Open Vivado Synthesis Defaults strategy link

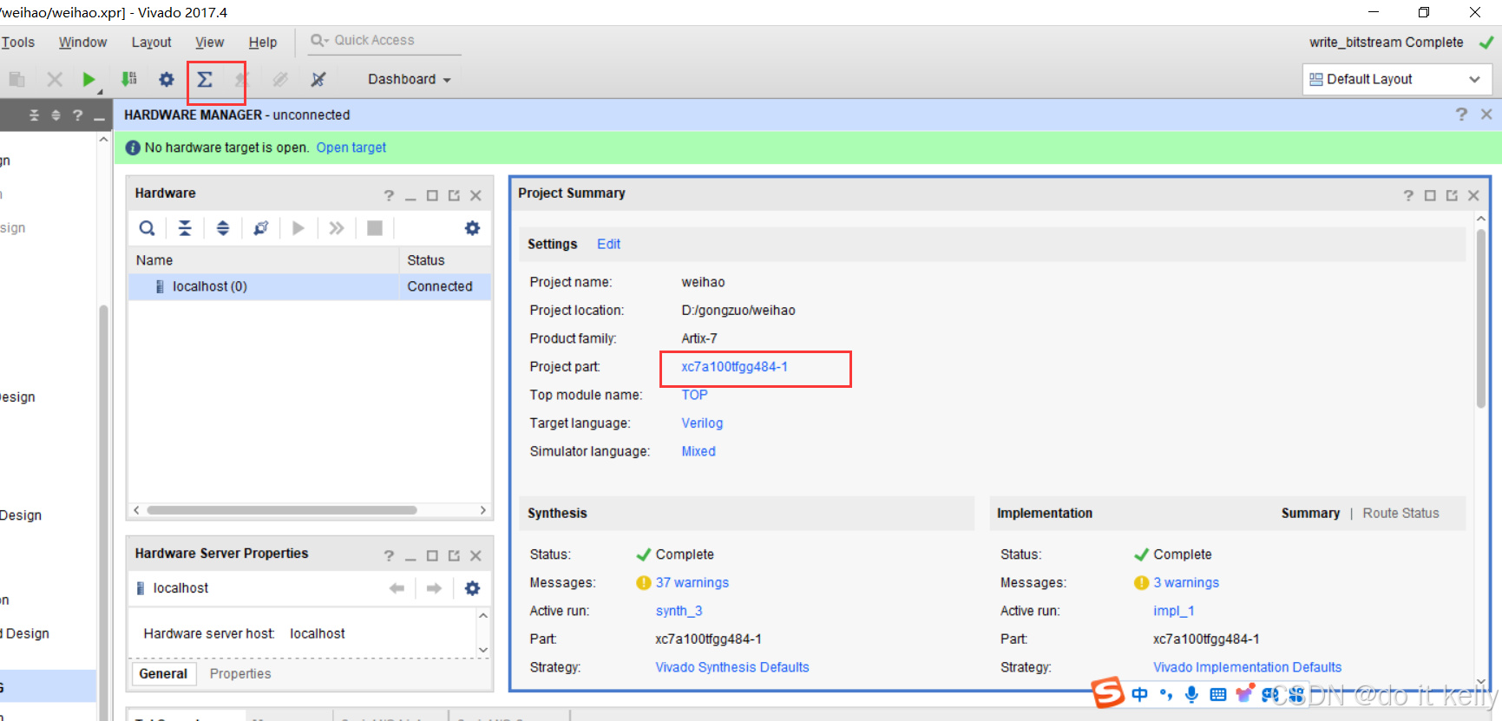[732, 667]
